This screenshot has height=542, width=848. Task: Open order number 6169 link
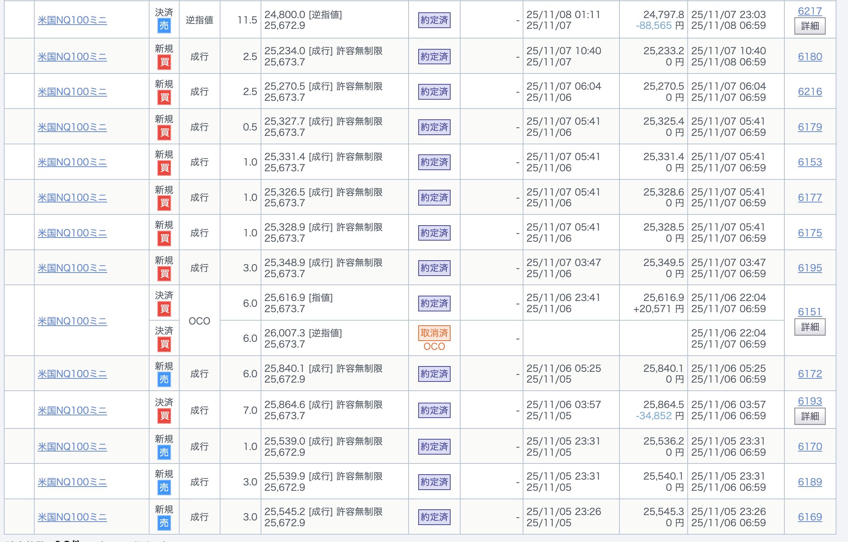click(x=809, y=517)
